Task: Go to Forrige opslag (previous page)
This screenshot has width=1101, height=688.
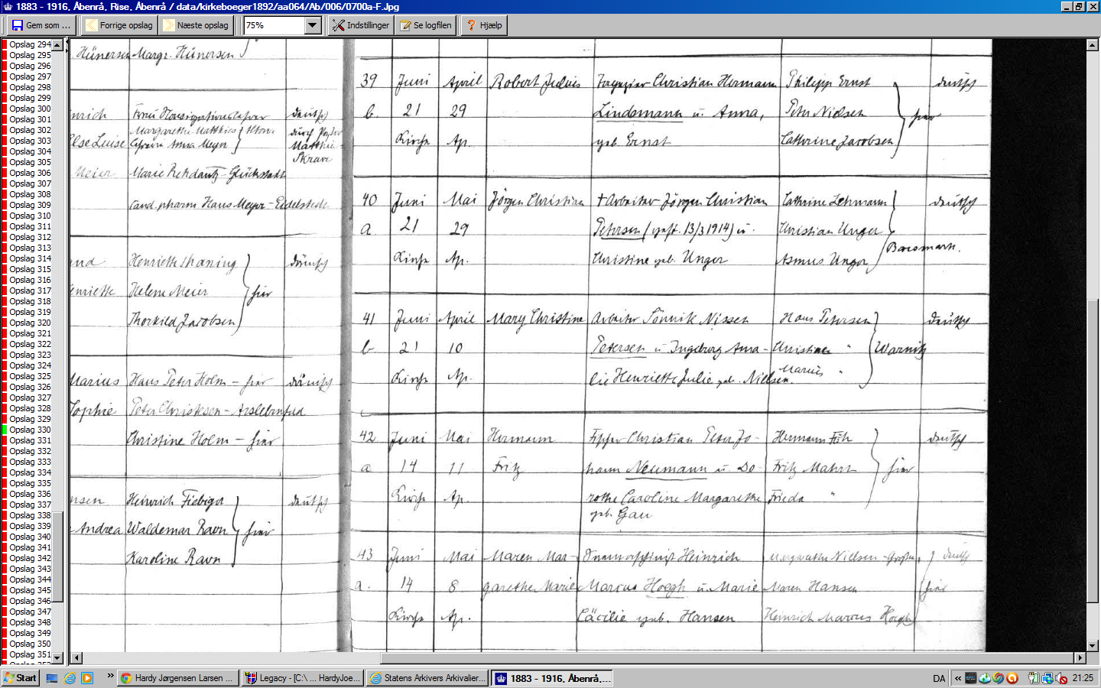Action: point(119,25)
